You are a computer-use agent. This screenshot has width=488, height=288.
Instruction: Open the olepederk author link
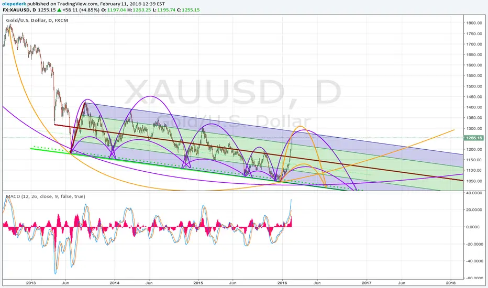pos(14,4)
